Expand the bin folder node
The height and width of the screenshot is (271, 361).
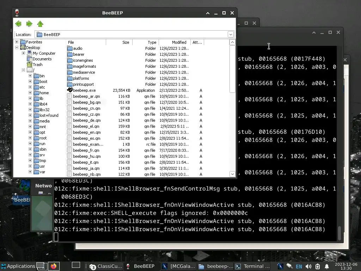[x=30, y=76]
